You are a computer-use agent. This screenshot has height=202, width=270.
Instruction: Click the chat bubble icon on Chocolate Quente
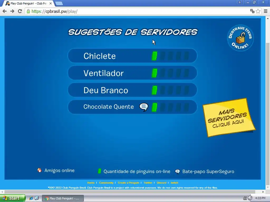pyautogui.click(x=144, y=107)
